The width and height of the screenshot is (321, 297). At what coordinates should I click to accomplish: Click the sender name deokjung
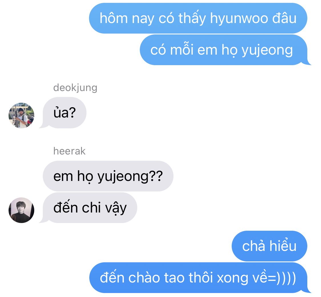pos(75,88)
